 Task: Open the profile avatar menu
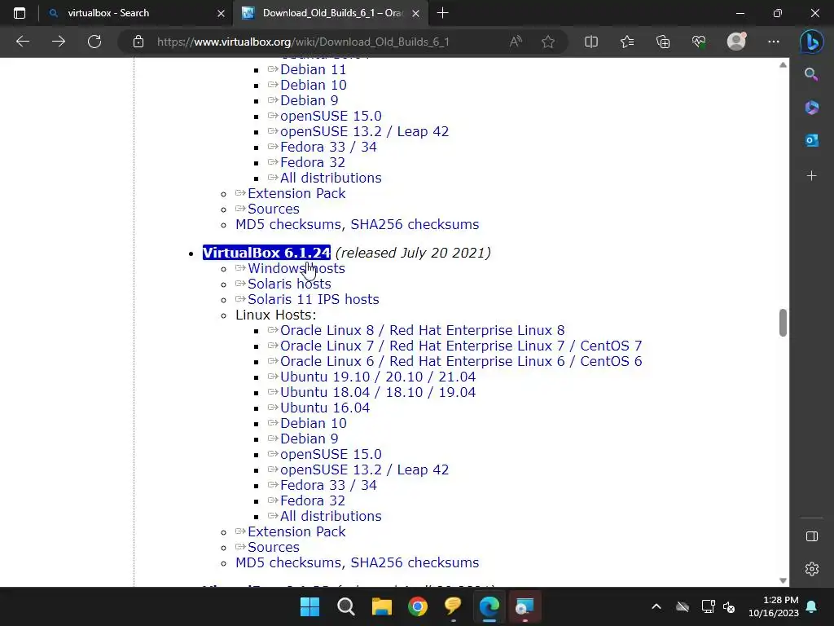tap(736, 42)
